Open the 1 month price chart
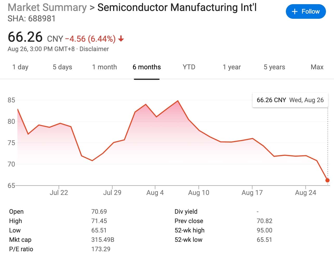 104,67
